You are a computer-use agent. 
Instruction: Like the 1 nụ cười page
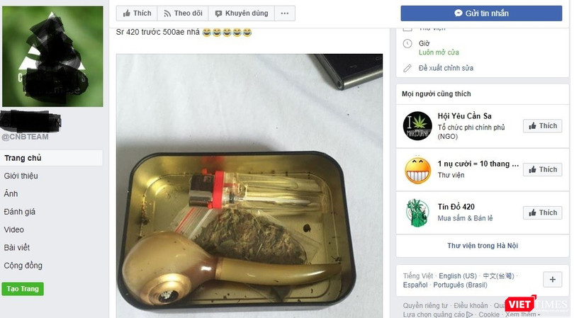(x=543, y=169)
